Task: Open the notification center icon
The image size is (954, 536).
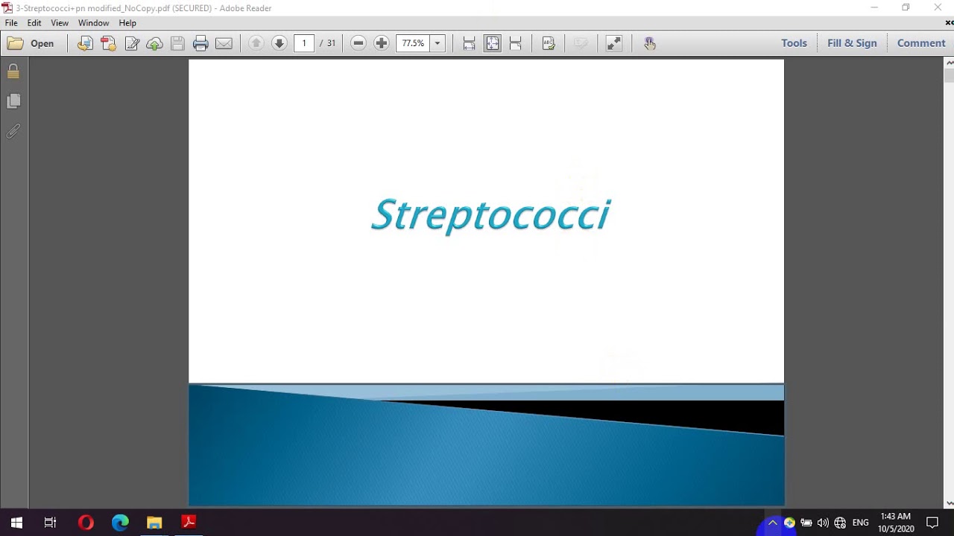Action: 932,523
